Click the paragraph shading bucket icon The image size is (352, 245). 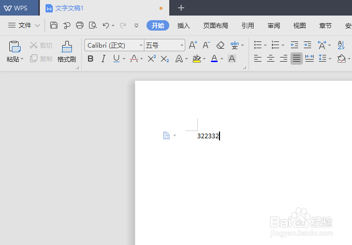[x=342, y=59]
